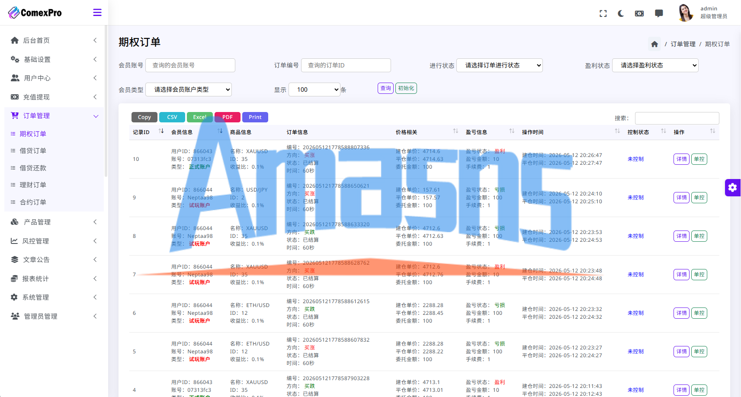The image size is (741, 397).
Task: Click the admin avatar picture
Action: click(x=686, y=13)
